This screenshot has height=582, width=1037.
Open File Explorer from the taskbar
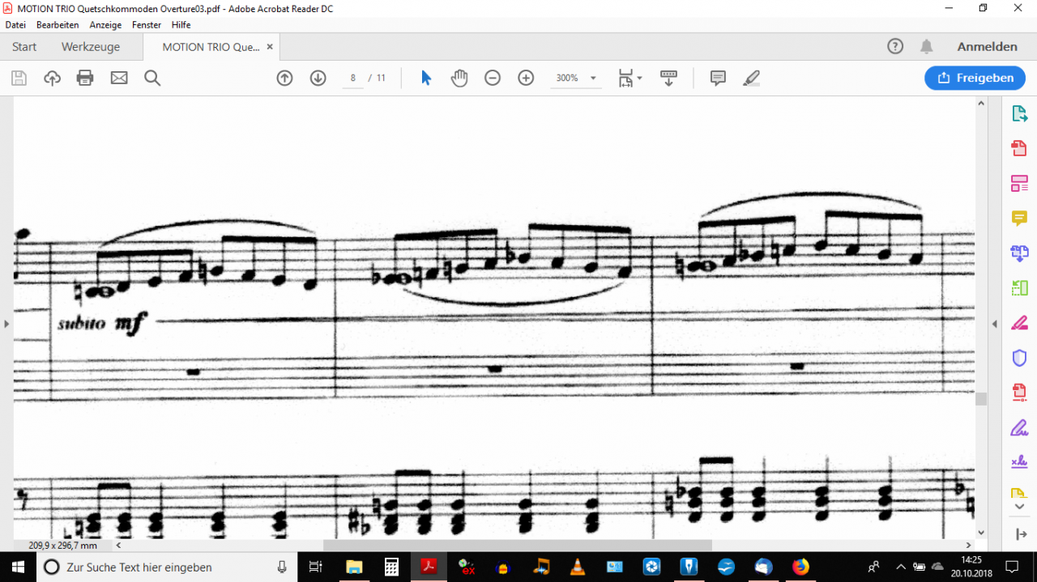pyautogui.click(x=353, y=567)
